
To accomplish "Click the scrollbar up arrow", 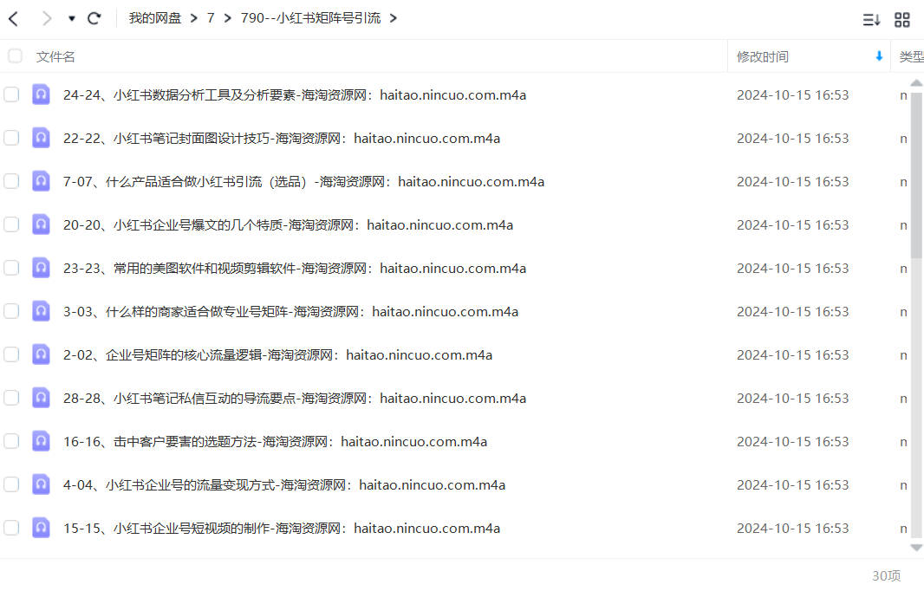I will pyautogui.click(x=916, y=83).
